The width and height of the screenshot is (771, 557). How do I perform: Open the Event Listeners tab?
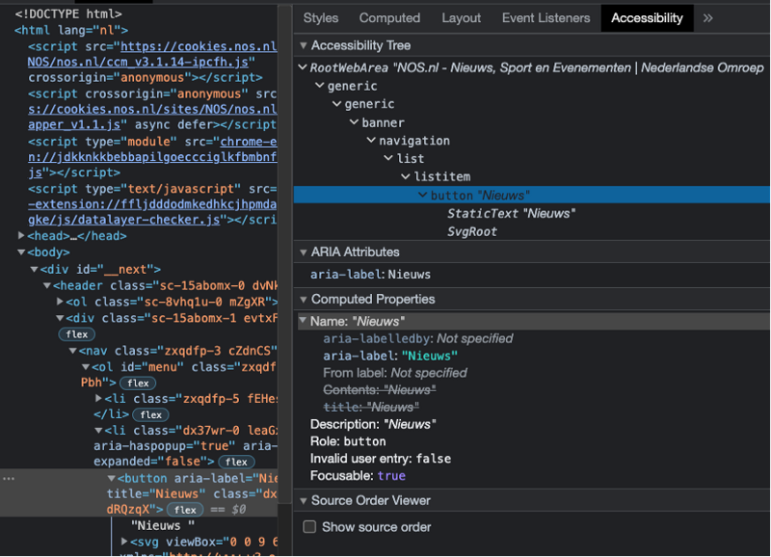point(545,18)
